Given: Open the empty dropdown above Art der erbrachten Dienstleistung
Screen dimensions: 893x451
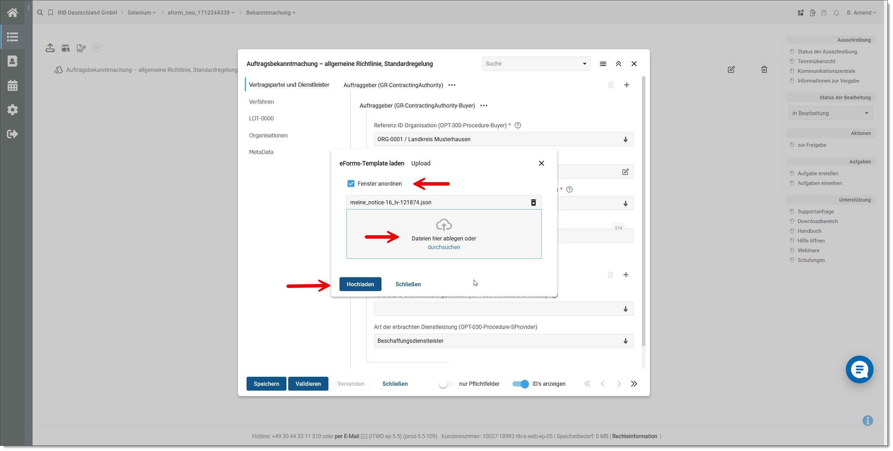Looking at the screenshot, I should pyautogui.click(x=504, y=309).
